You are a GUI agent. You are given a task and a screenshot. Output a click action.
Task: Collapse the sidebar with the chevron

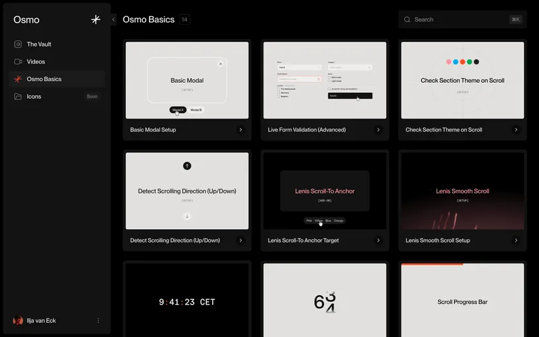(x=113, y=20)
